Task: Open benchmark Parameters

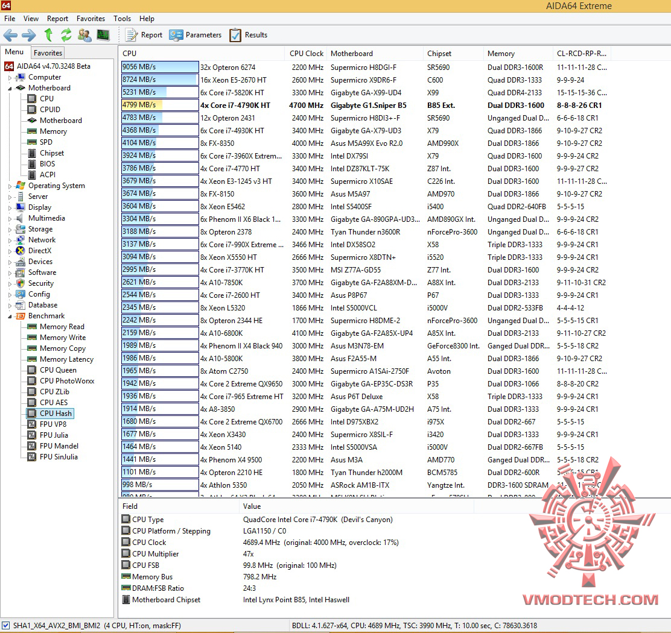Action: click(195, 35)
